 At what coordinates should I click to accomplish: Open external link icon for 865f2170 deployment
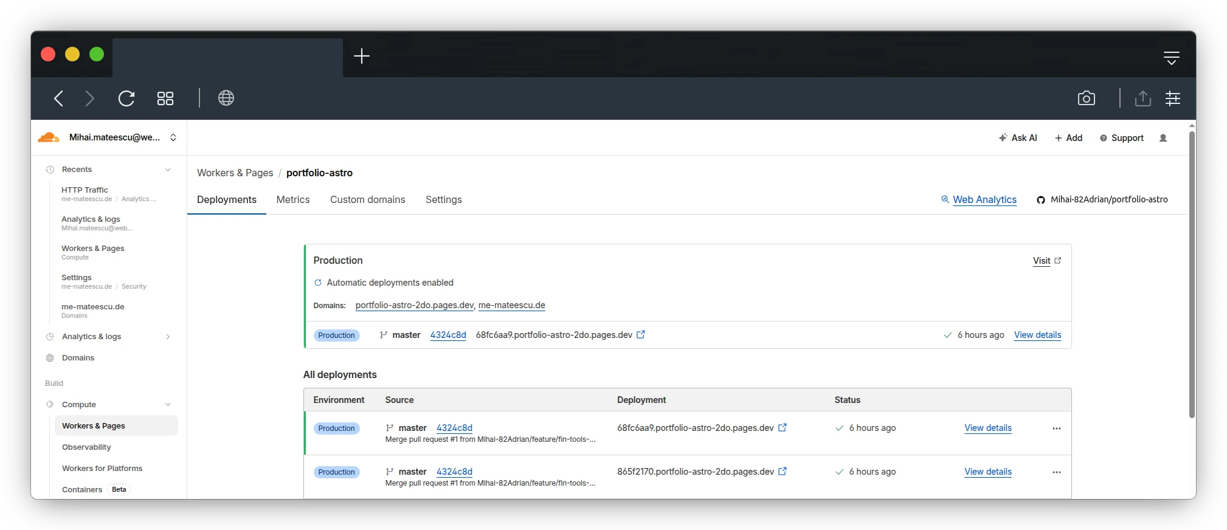[783, 472]
